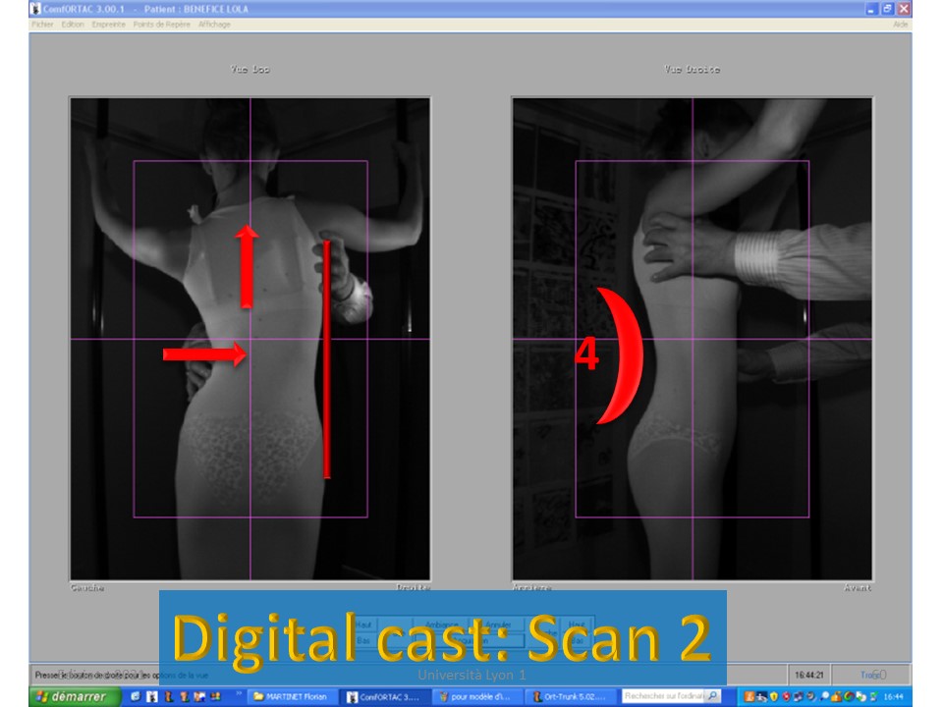Select the ComfORTAC 3 taskbar button
The image size is (943, 707).
[x=384, y=697]
